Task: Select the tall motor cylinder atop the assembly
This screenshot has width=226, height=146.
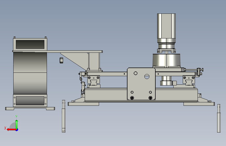Action: click(x=166, y=26)
